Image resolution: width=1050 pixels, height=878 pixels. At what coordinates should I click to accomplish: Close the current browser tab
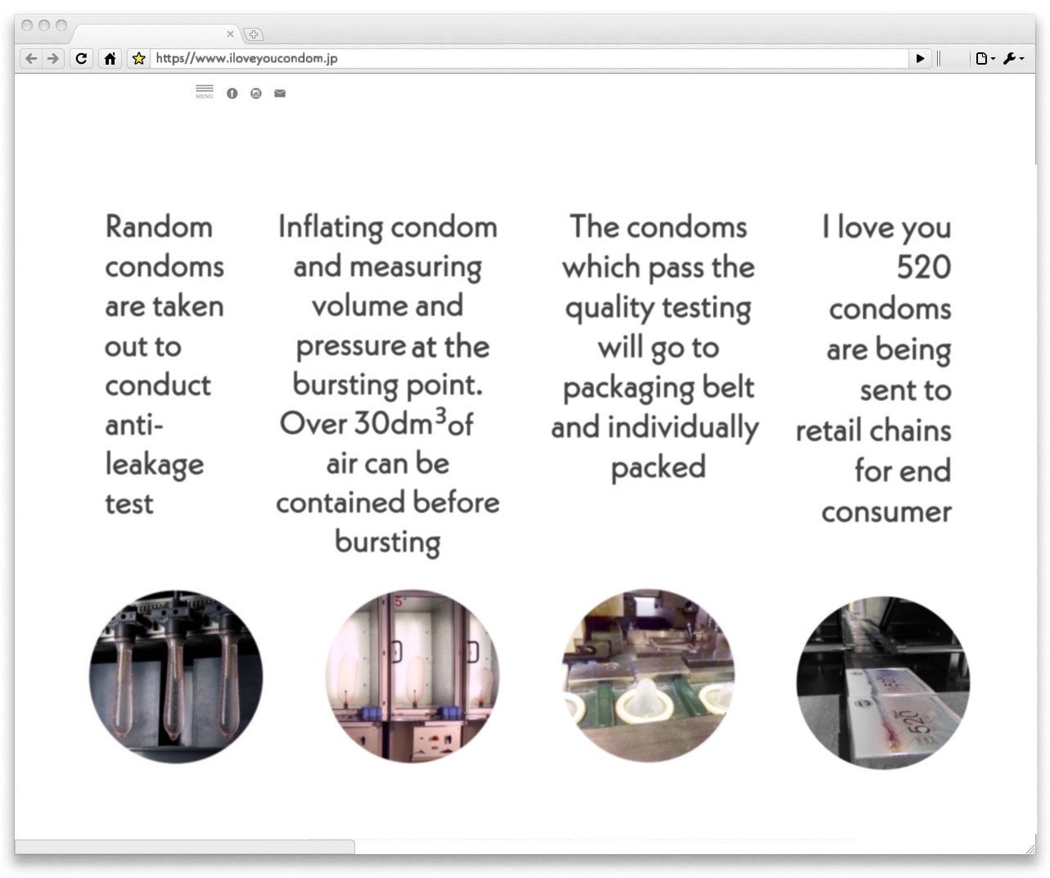tap(230, 34)
